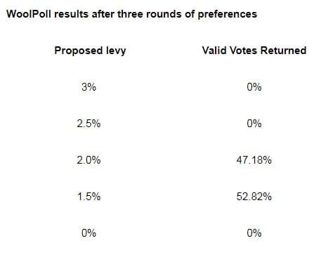This screenshot has height=257, width=314.
Task: Click the 2.5% proposed levy cell
Action: pyautogui.click(x=89, y=124)
